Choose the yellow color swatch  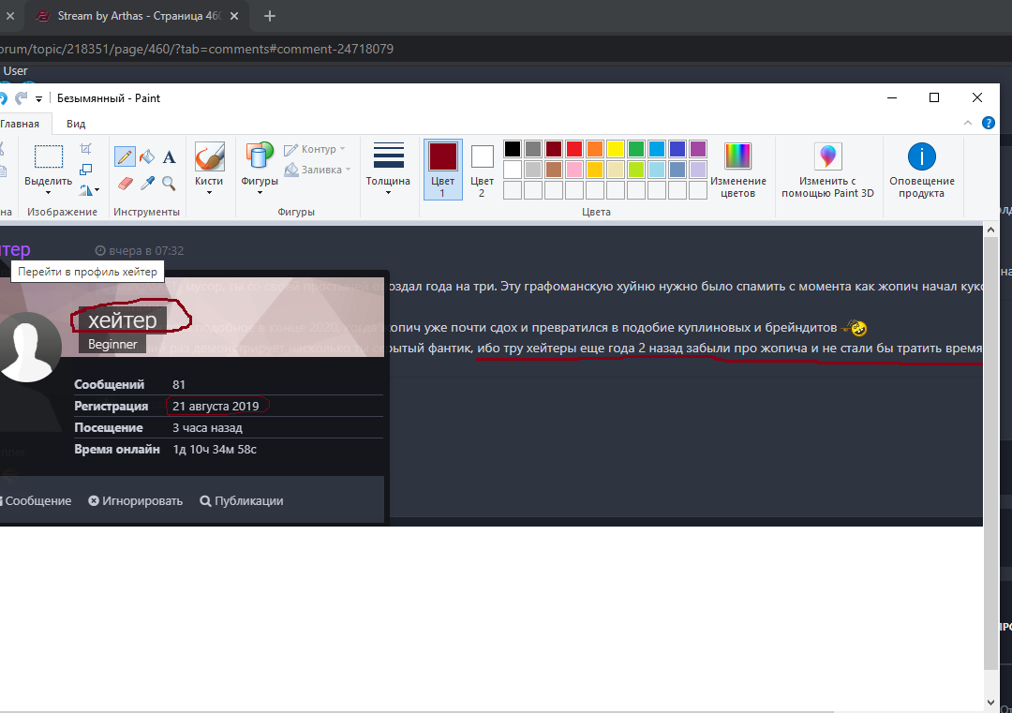[x=615, y=149]
